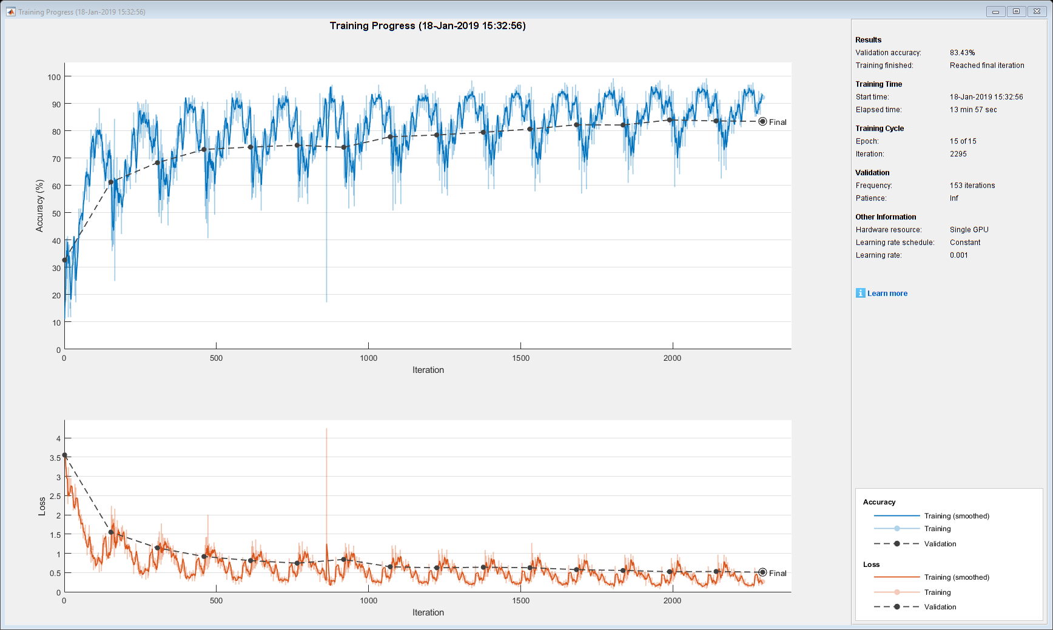Screen dimensions: 1053x630
Task: Maximize the Training Progress window
Action: coord(1016,12)
